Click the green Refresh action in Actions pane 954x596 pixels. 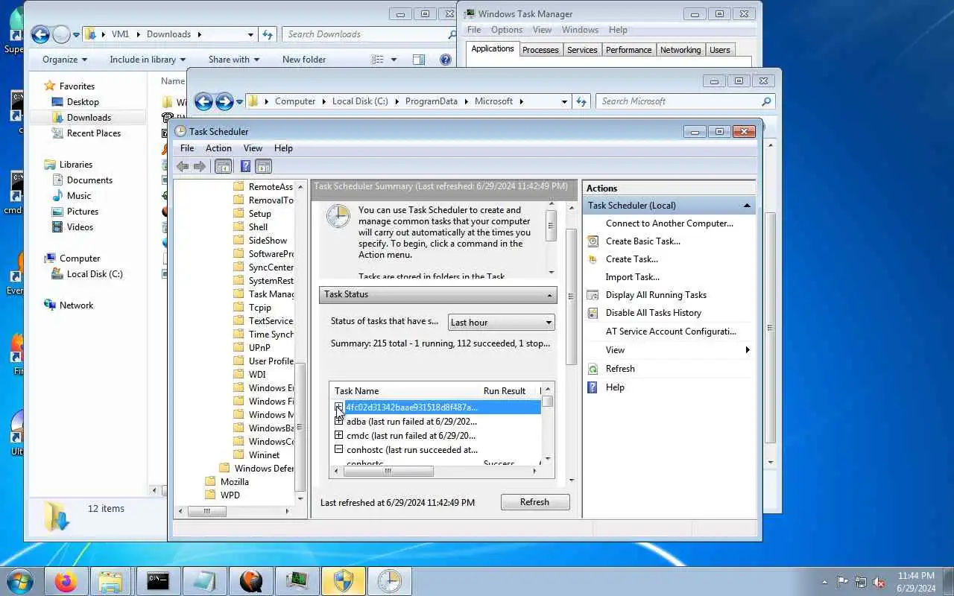click(x=620, y=369)
